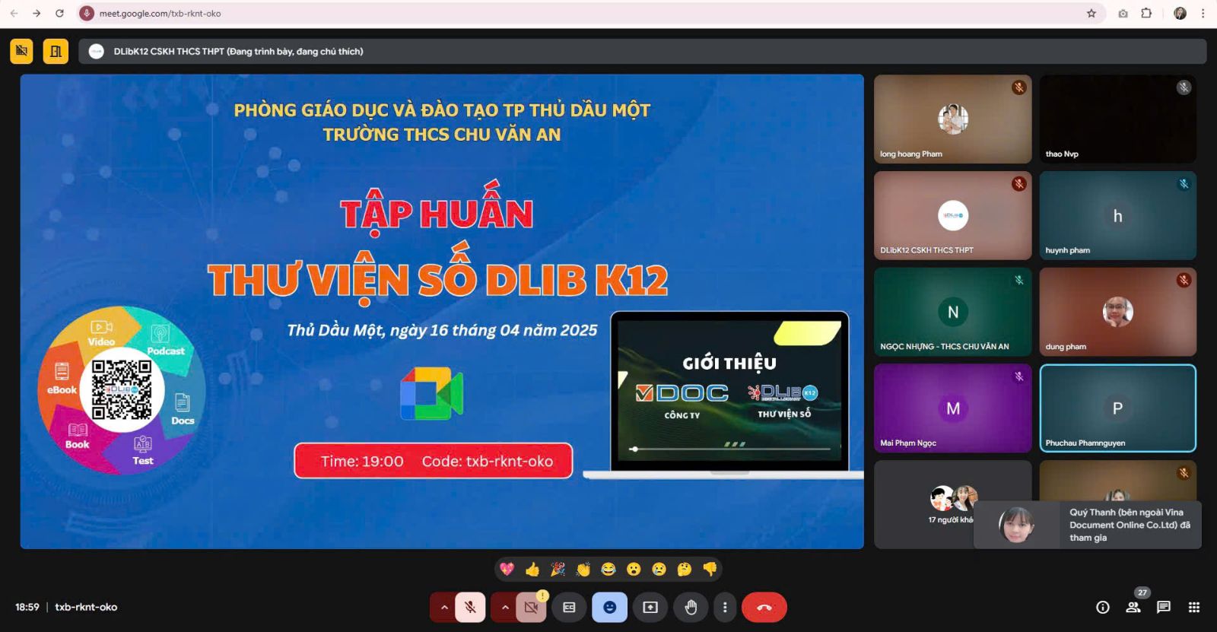Reload the Meet page

point(59,13)
